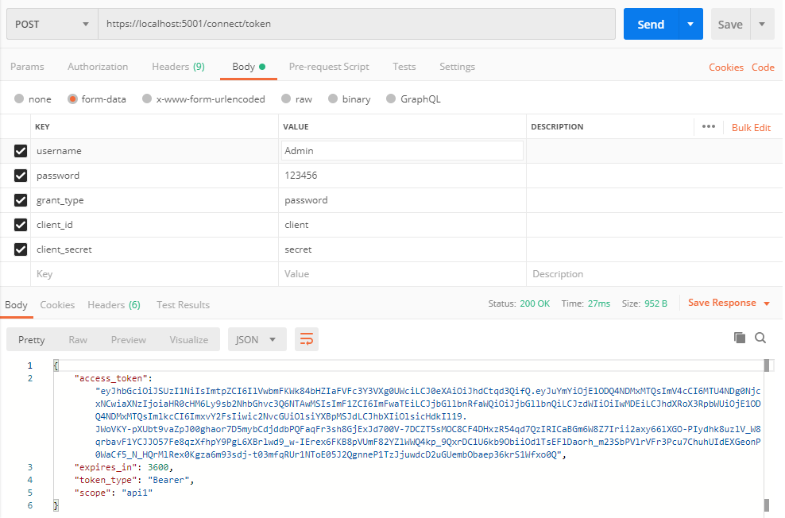Image resolution: width=785 pixels, height=518 pixels.
Task: Click the wrap lines icon in response toolbar
Action: click(x=307, y=339)
